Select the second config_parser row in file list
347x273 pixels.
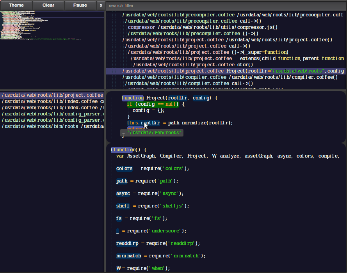[x=52, y=120]
